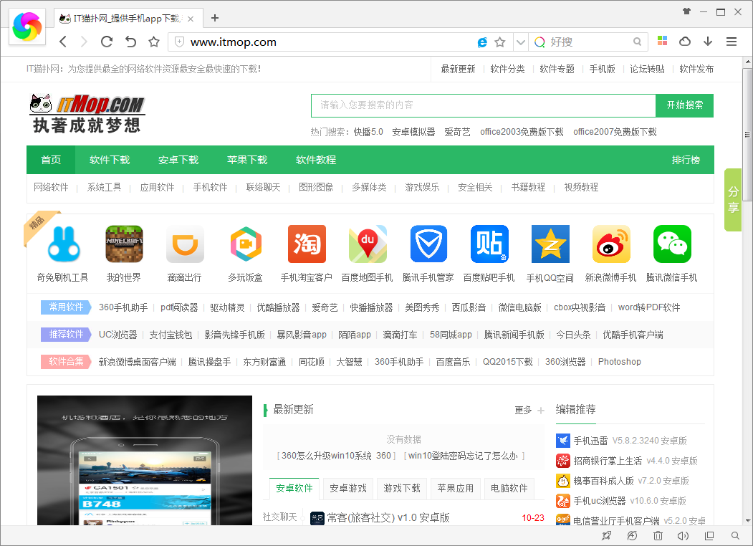This screenshot has height=546, width=753.
Task: Click the forward navigation arrow
Action: click(x=84, y=42)
